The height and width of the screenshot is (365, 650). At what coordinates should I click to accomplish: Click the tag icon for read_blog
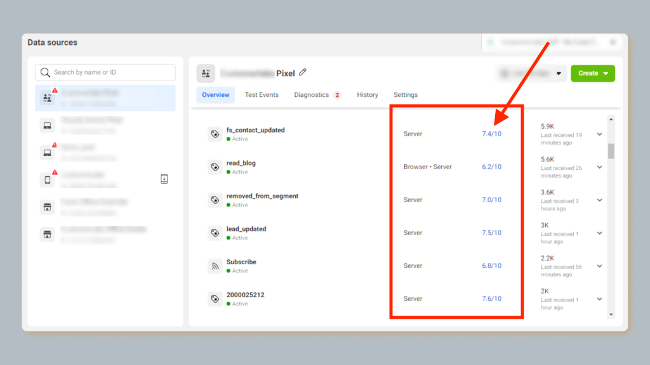pos(215,167)
